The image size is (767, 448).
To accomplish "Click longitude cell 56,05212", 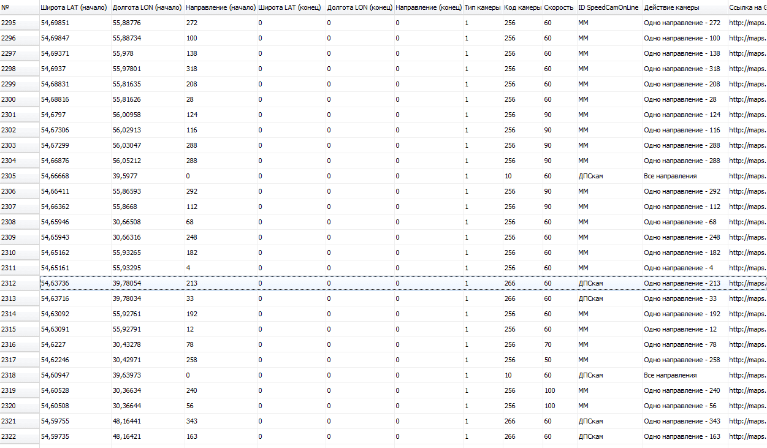I will click(127, 161).
